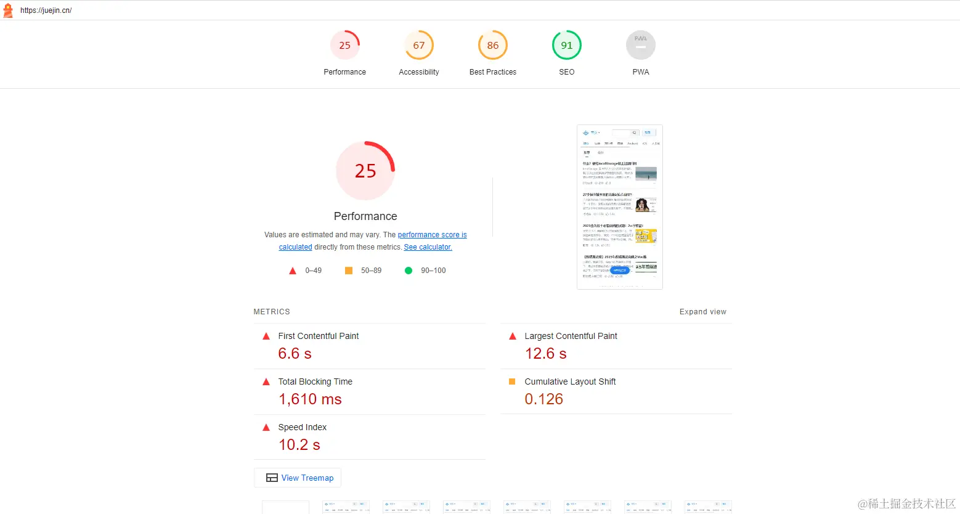Click the treemap icon in View Treemap

pos(272,478)
